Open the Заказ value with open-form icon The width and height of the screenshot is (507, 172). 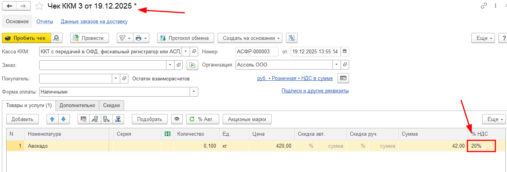click(178, 65)
